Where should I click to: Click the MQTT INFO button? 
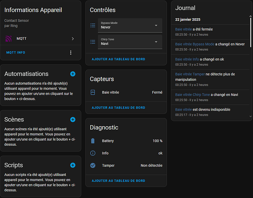pyautogui.click(x=16, y=53)
